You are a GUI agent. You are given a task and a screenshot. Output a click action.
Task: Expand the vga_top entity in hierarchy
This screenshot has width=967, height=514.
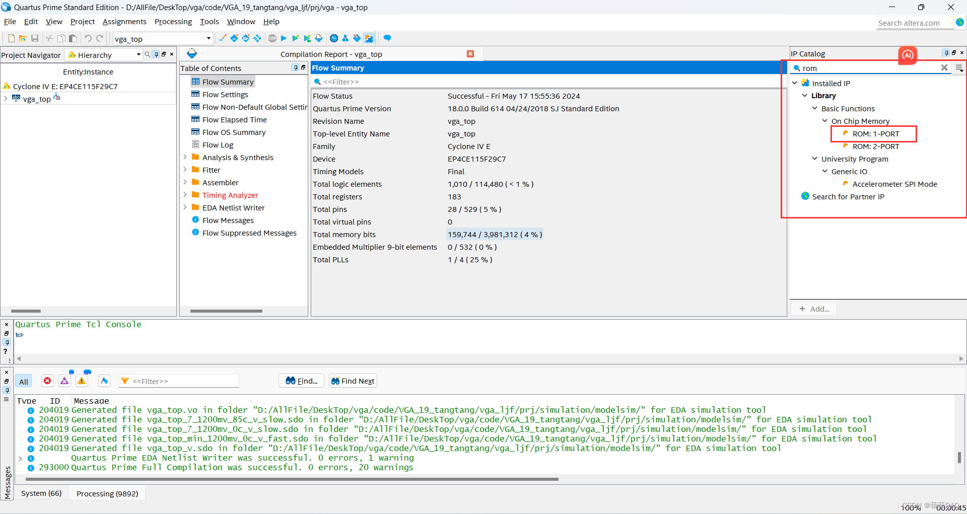click(x=6, y=99)
